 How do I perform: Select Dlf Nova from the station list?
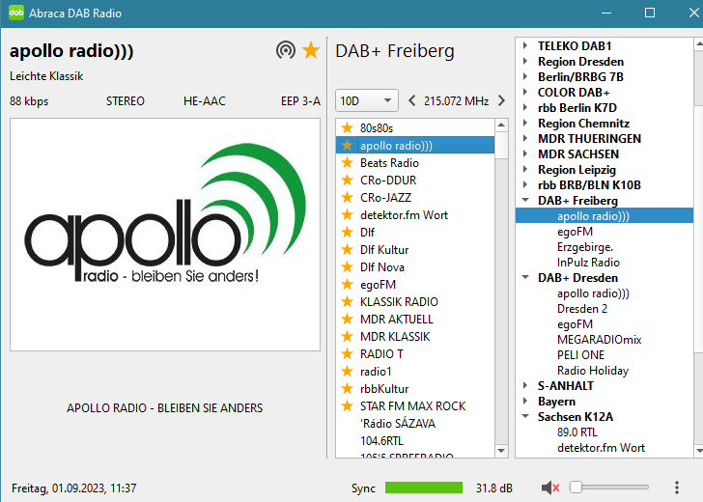(x=381, y=266)
